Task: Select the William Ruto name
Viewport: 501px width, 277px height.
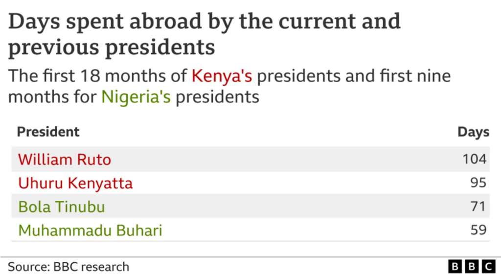Action: tap(65, 159)
